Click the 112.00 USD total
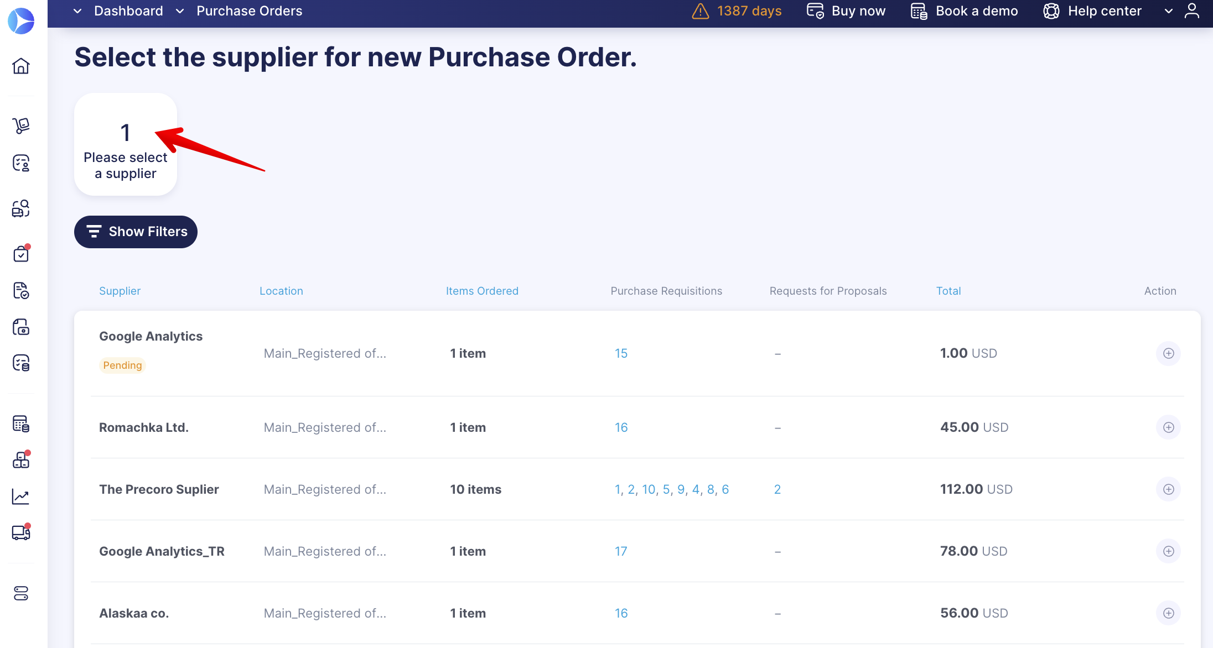 976,489
